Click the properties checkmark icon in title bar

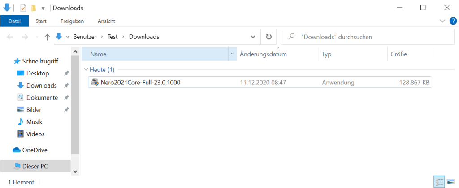tap(23, 8)
